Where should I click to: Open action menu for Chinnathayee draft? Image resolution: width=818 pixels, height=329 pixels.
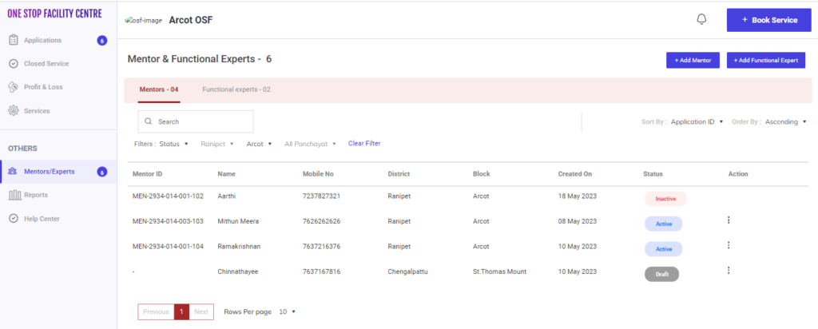[x=728, y=271]
